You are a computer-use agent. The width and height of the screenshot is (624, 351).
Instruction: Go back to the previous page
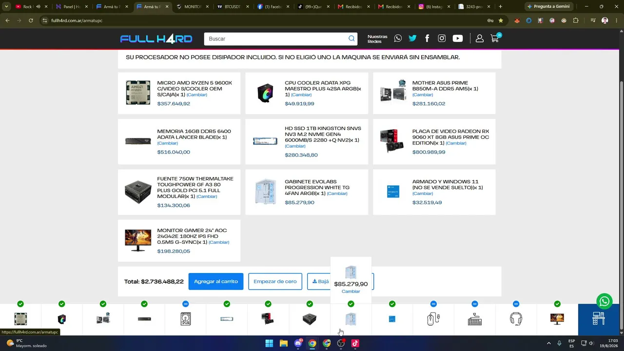[7, 20]
